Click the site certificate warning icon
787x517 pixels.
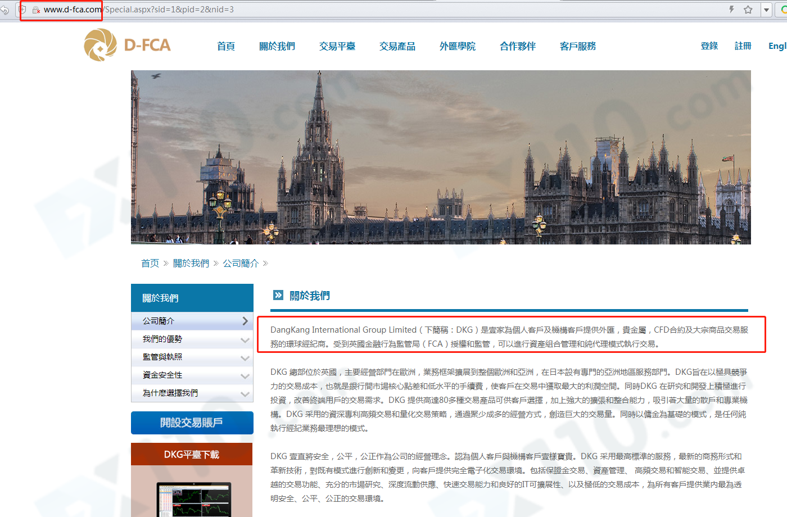[x=36, y=10]
